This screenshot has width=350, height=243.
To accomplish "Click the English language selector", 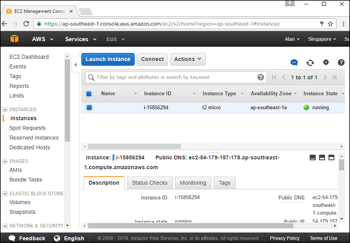I will tap(74, 238).
